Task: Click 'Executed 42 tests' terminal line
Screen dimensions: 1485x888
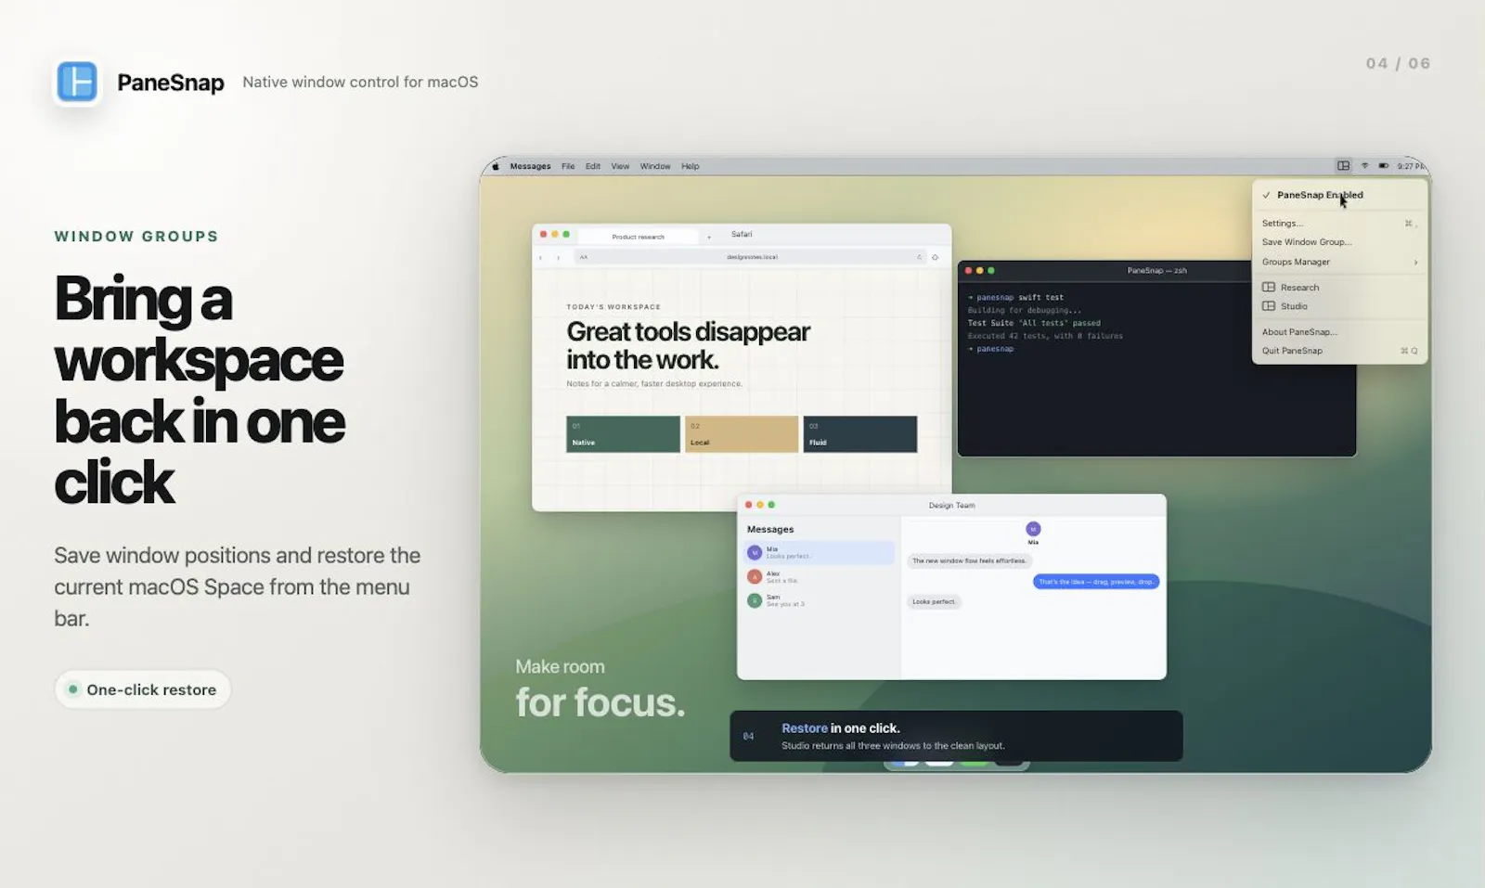Action: [x=1045, y=336]
